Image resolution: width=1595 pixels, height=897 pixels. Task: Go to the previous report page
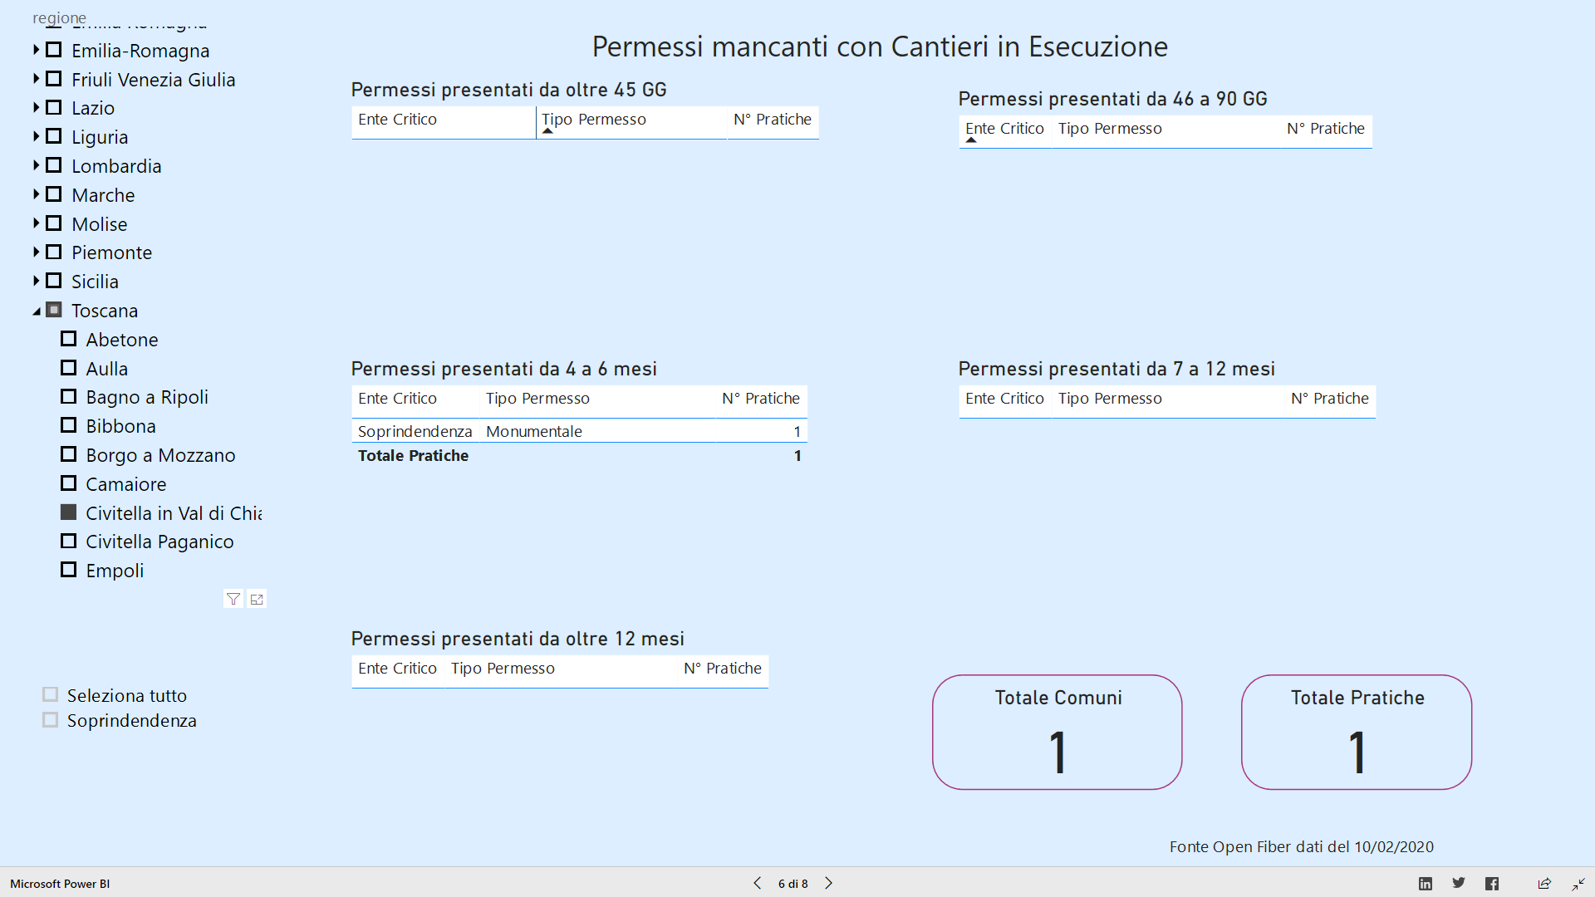click(x=757, y=883)
